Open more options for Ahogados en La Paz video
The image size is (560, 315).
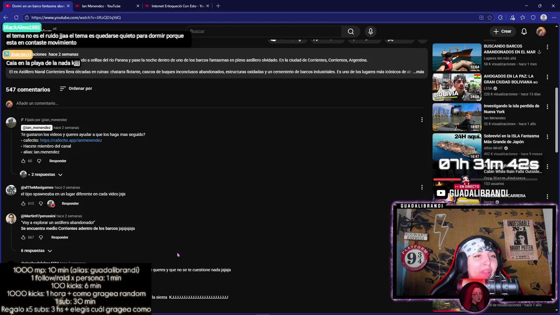(x=547, y=77)
